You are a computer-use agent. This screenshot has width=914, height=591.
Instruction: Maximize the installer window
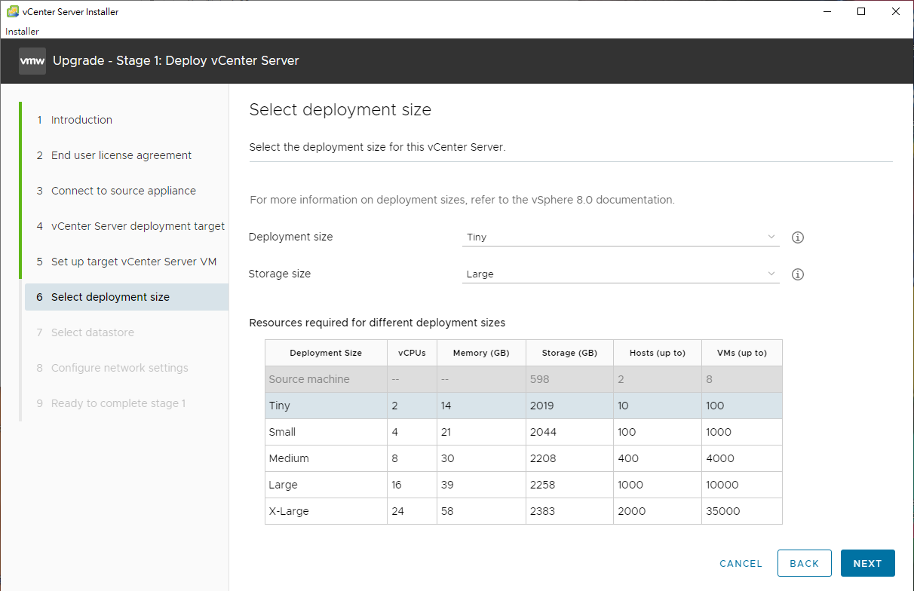(861, 11)
